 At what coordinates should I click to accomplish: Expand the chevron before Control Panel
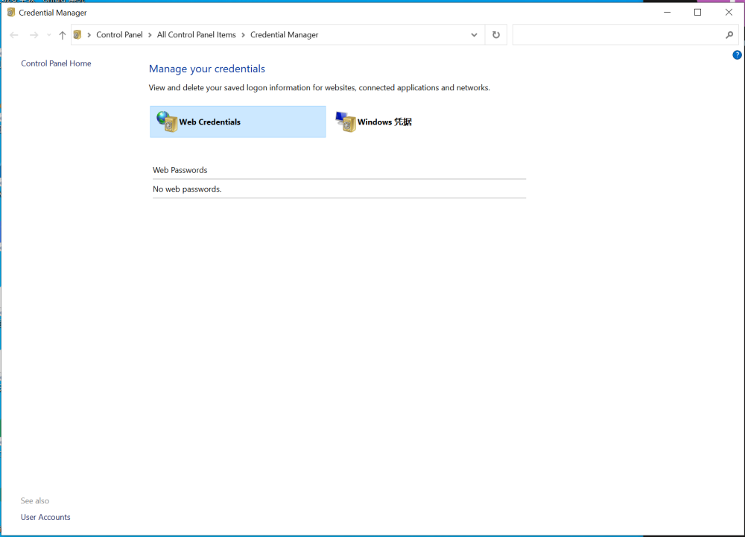point(89,35)
